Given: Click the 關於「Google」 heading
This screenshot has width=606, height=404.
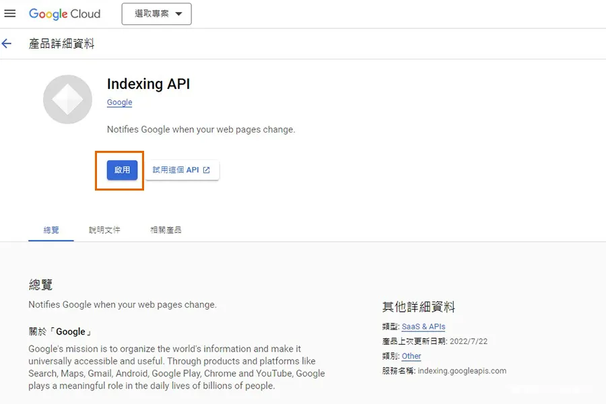Looking at the screenshot, I should point(61,332).
